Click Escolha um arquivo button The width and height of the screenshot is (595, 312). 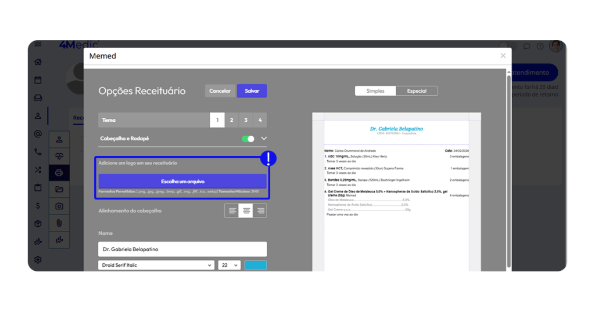click(x=182, y=182)
